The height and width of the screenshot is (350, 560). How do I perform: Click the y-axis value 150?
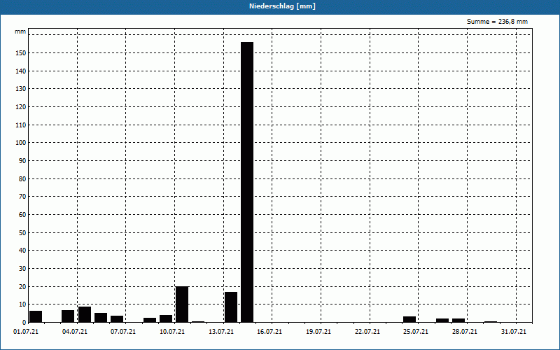click(x=22, y=53)
